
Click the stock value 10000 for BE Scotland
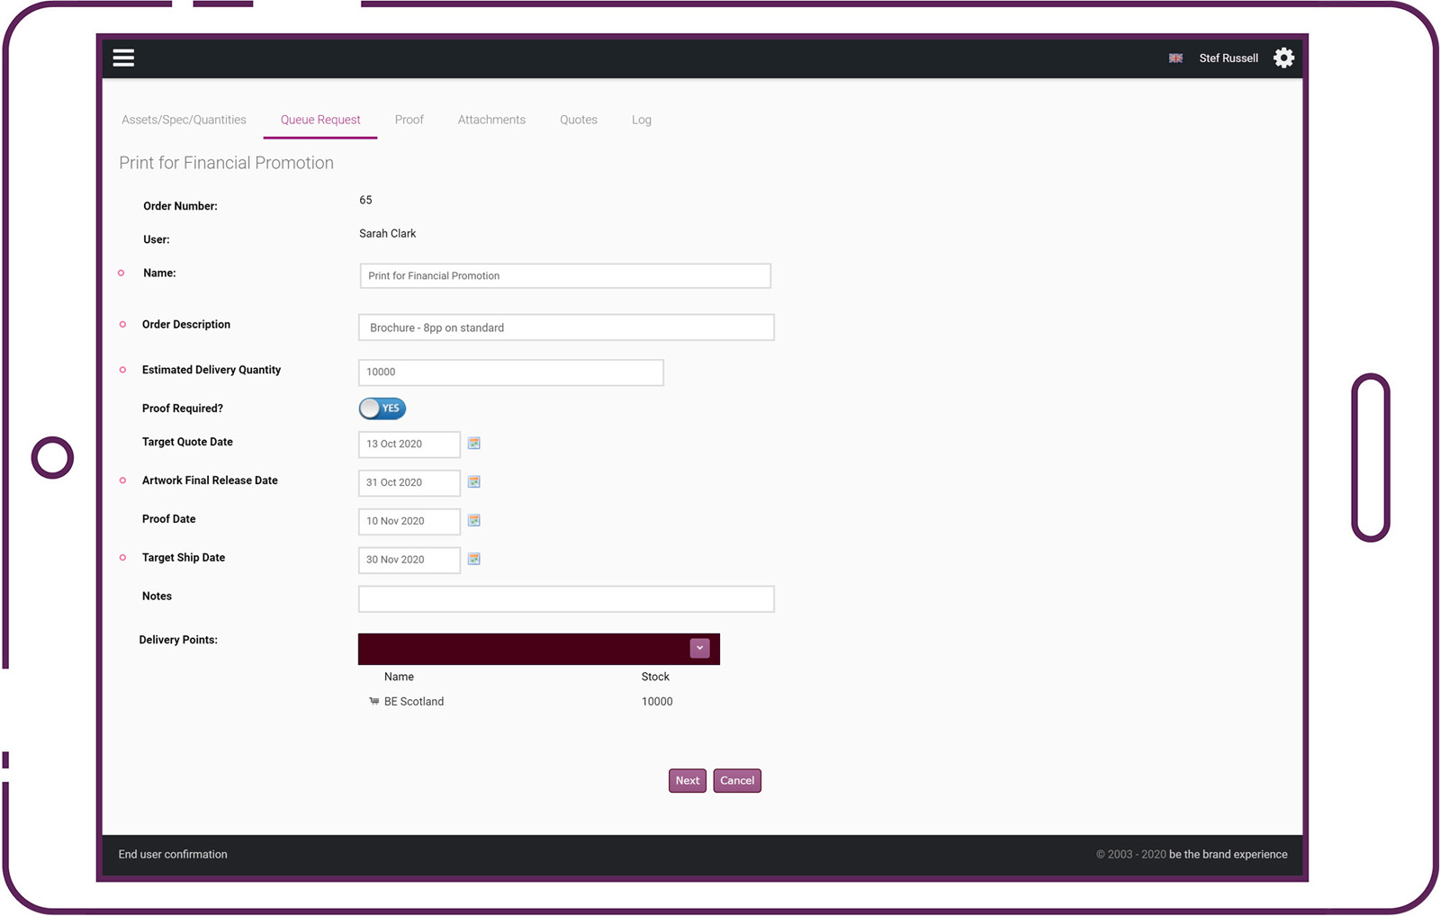click(657, 702)
